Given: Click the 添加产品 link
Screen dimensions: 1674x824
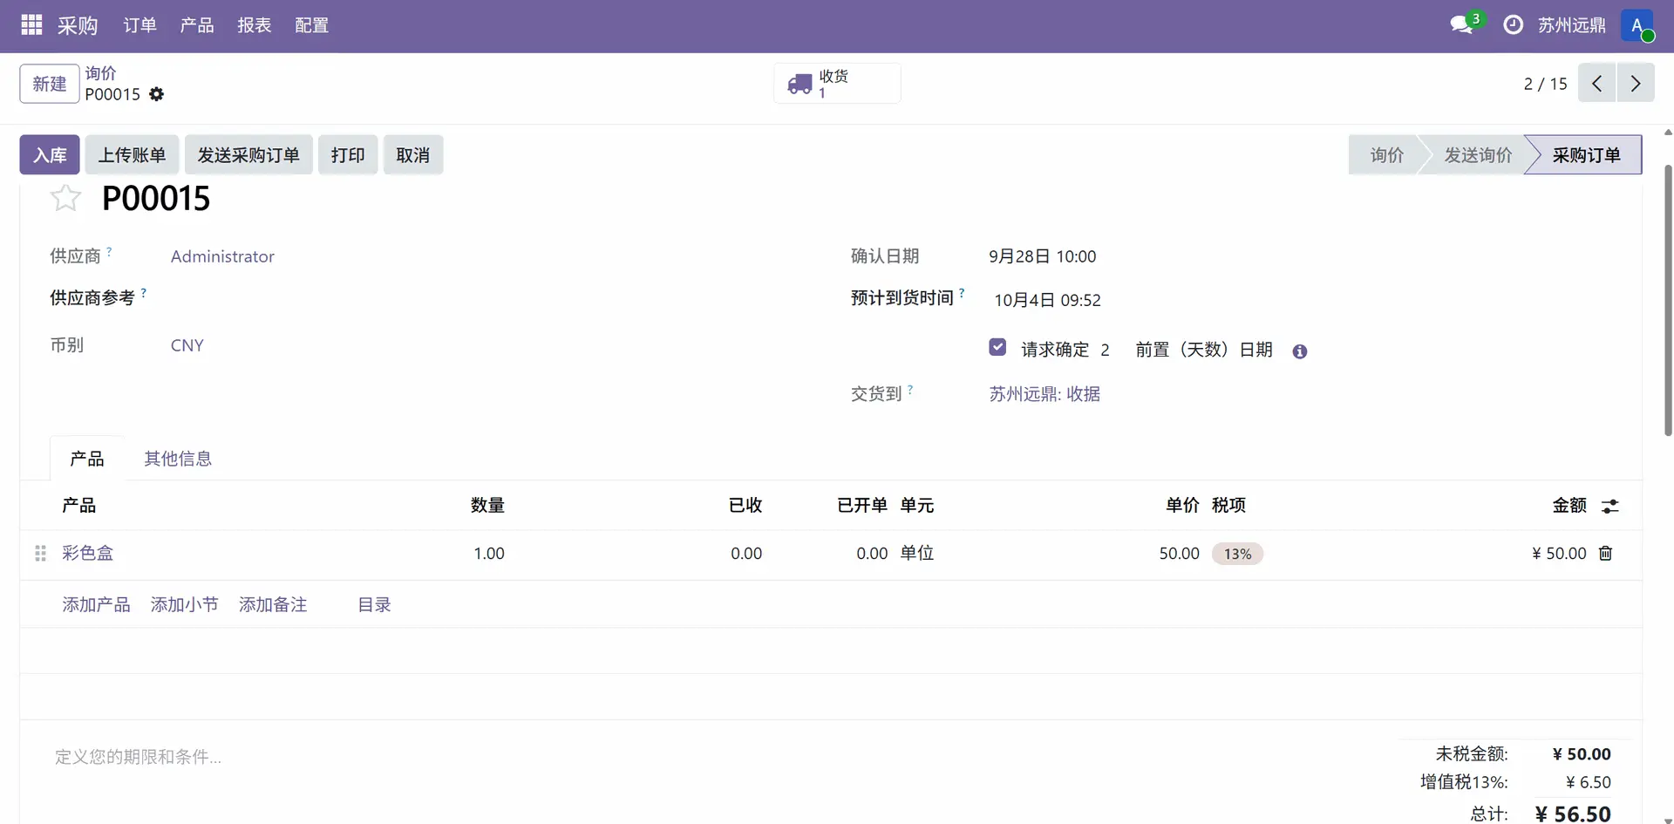Looking at the screenshot, I should tap(96, 605).
